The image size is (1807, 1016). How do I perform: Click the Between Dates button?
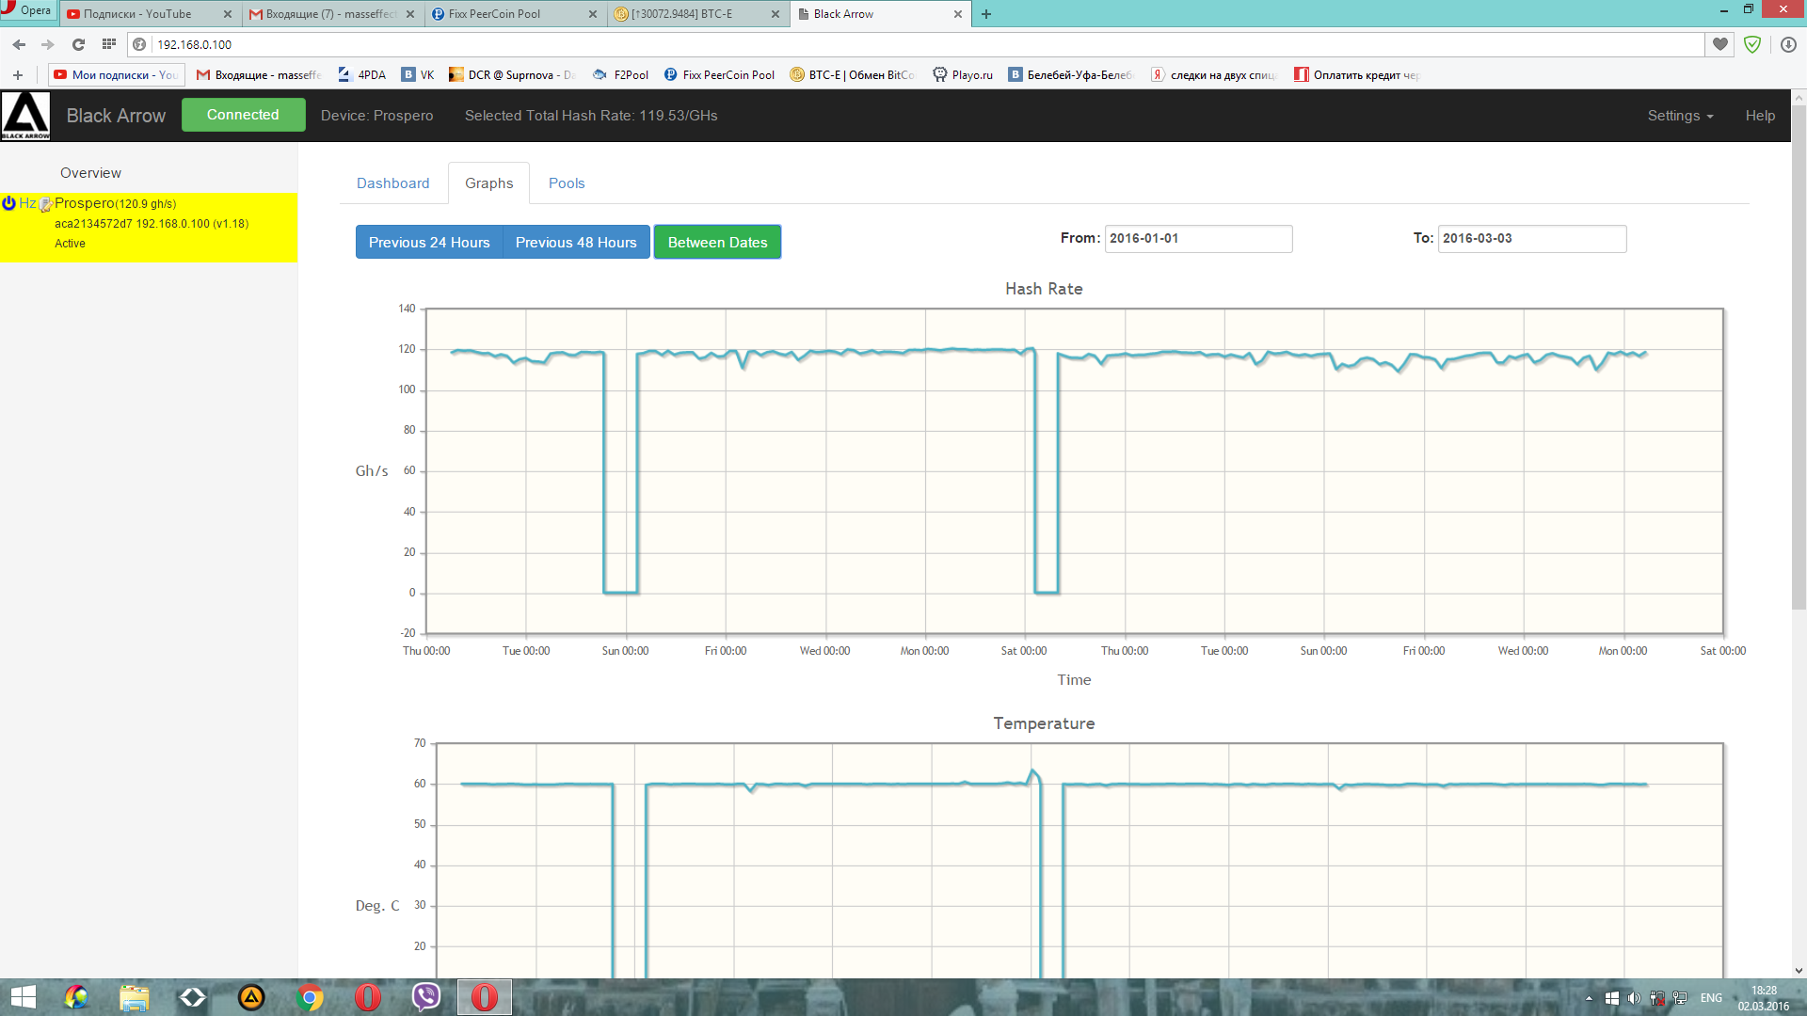pos(717,242)
